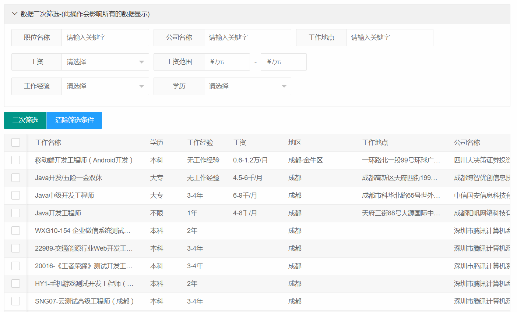This screenshot has height=312, width=517.
Task: Select job title SNG07-云测试高级工程师（成都）
Action: coord(84,301)
